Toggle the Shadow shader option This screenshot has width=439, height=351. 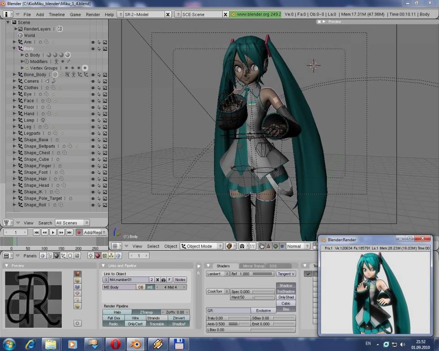tap(286, 286)
